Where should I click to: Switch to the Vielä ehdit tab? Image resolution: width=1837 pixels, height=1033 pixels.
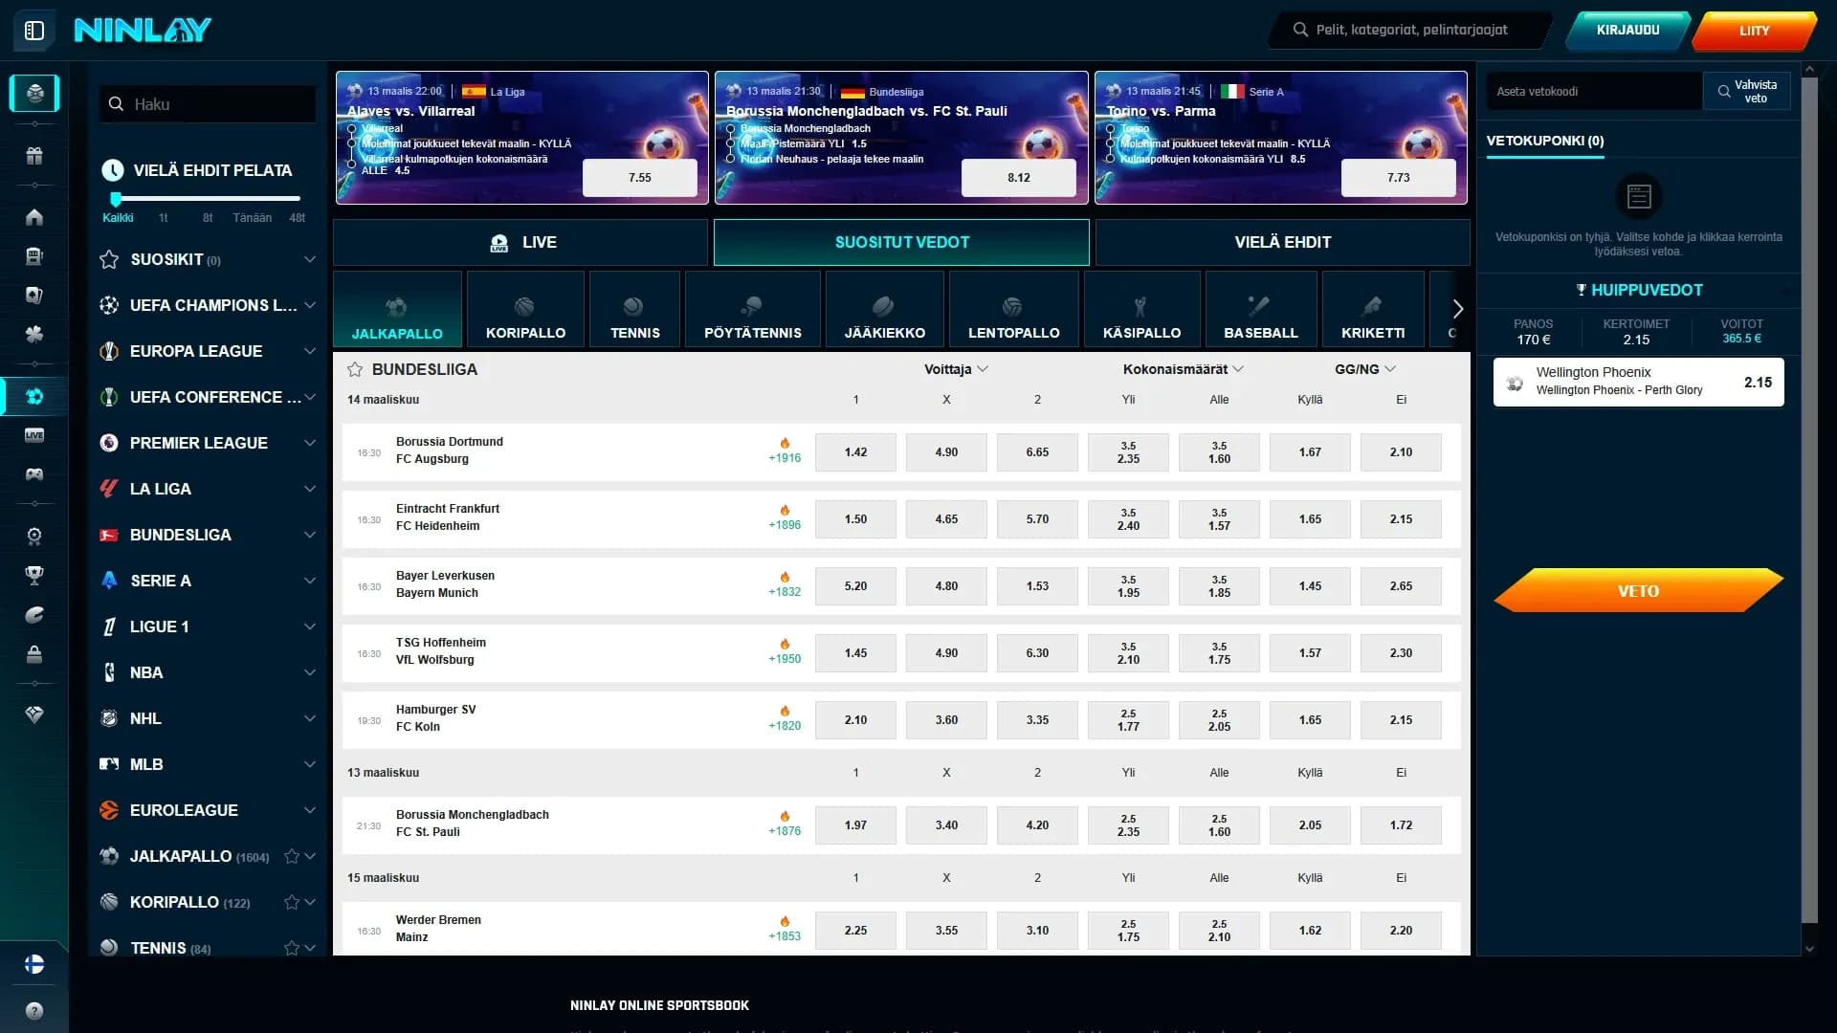pyautogui.click(x=1282, y=242)
